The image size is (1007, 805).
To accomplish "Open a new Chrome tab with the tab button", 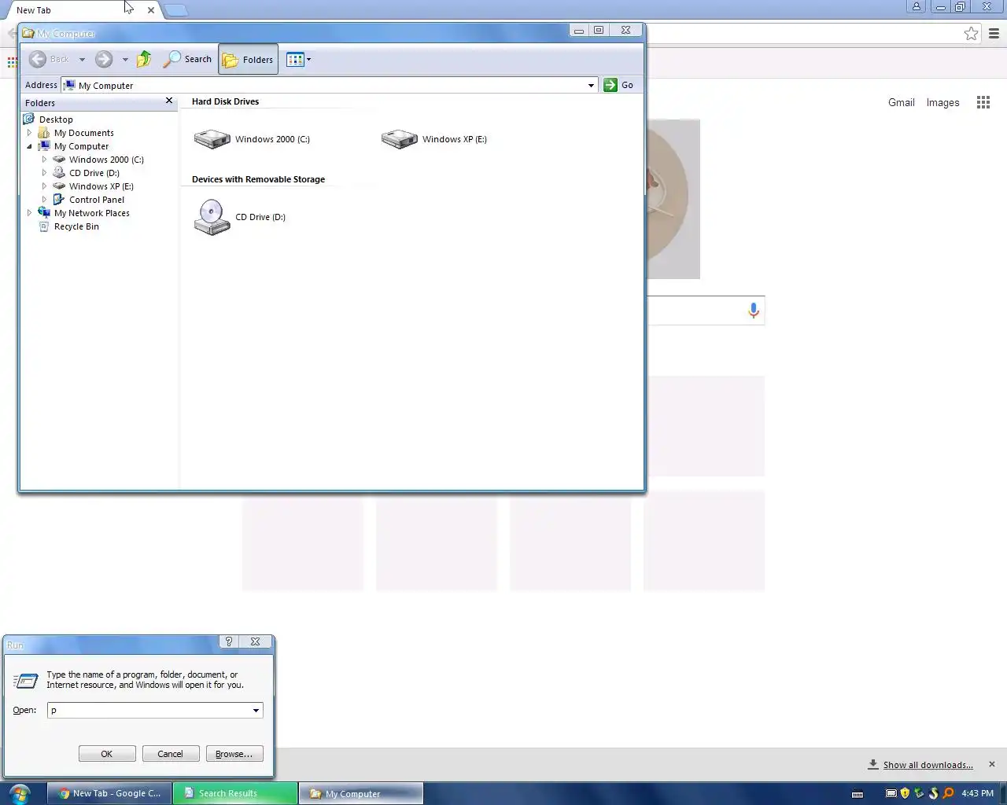I will (176, 10).
